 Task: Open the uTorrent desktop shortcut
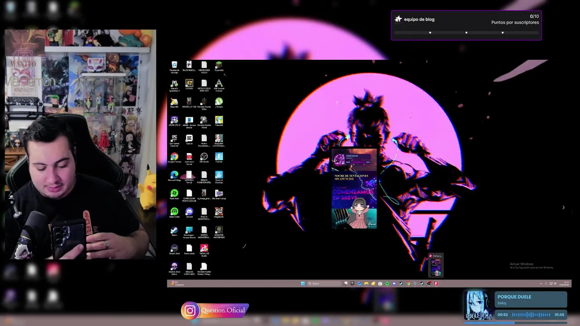(219, 103)
